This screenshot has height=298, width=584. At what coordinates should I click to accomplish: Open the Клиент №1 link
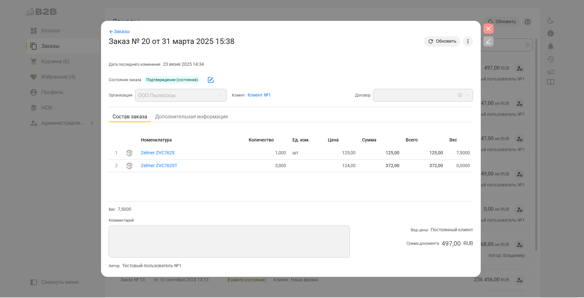(x=259, y=95)
